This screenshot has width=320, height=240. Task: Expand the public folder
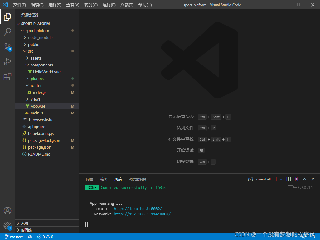(47, 44)
